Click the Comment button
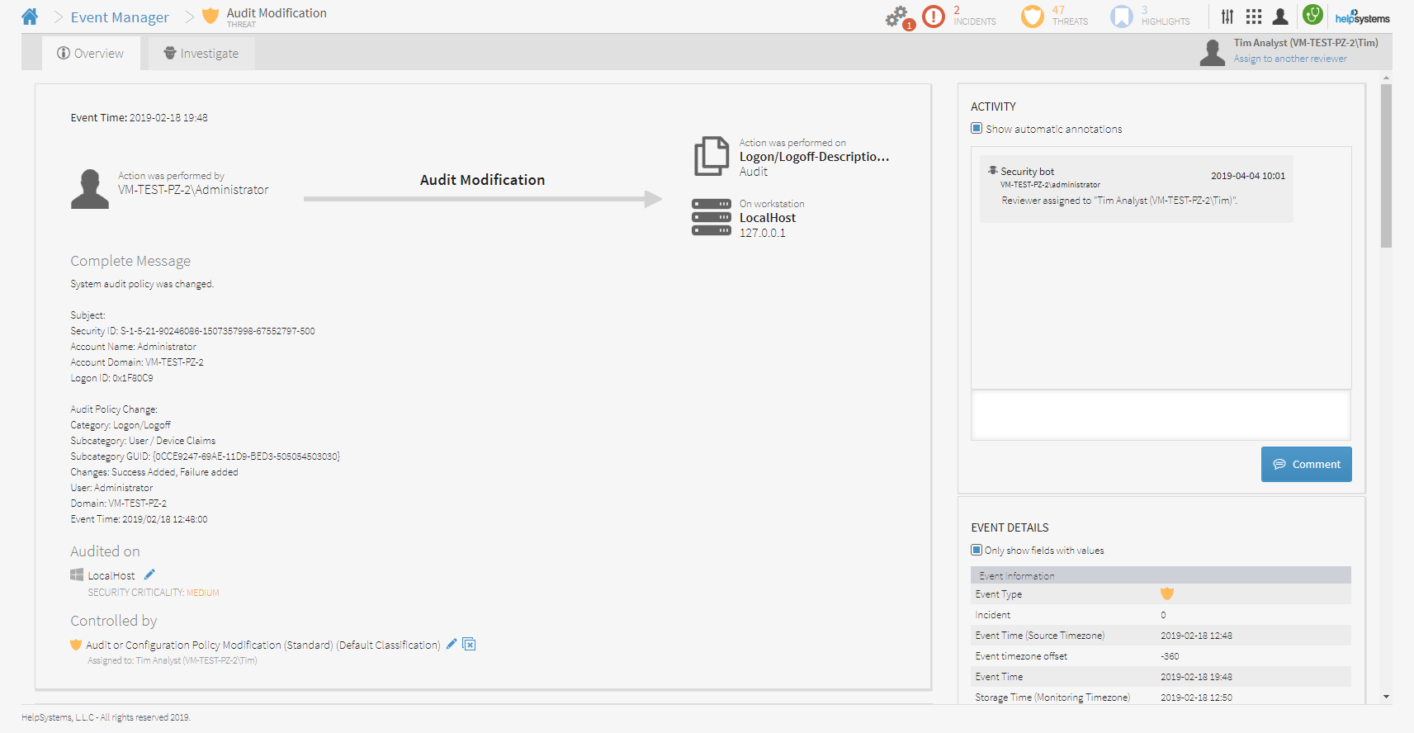1414x733 pixels. [x=1306, y=464]
